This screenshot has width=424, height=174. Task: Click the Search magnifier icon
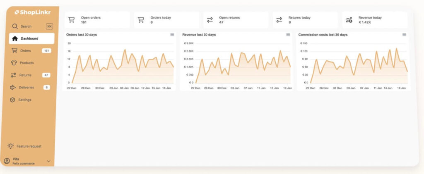[15, 26]
